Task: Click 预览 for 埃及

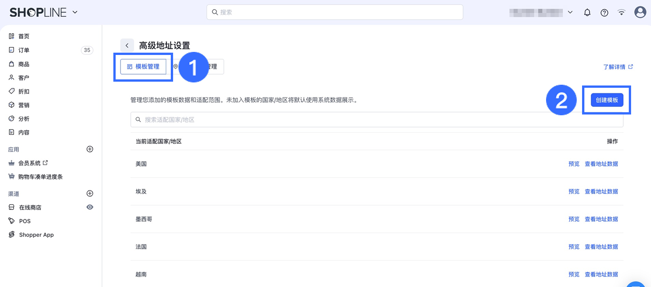Action: pos(574,191)
